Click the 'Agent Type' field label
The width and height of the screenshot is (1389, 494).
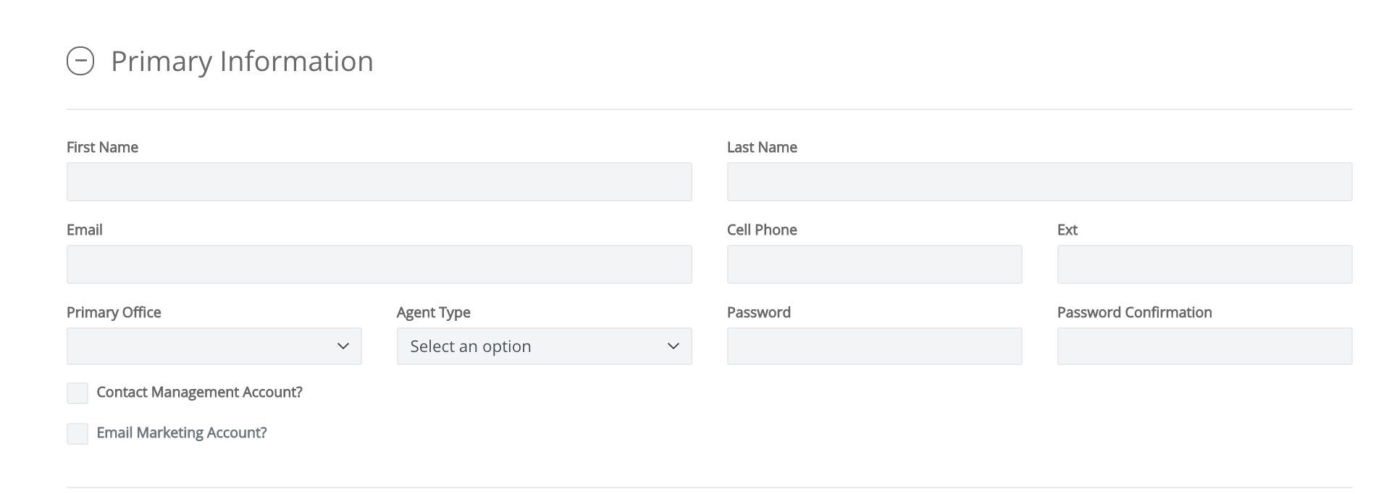434,313
